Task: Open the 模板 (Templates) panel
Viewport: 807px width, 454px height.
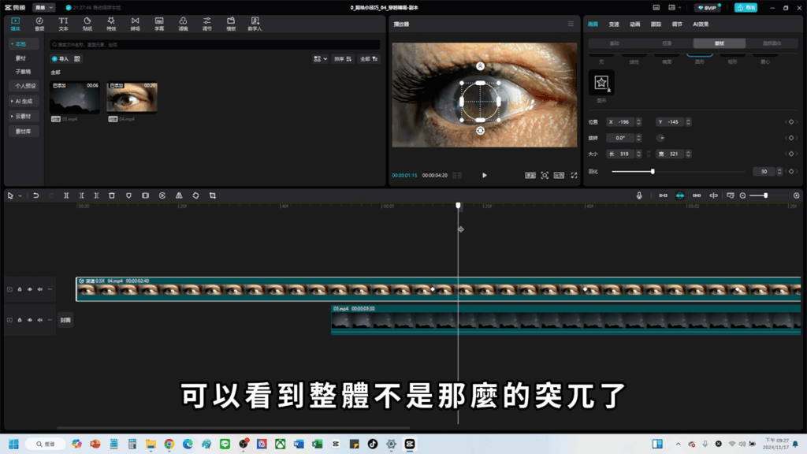Action: (231, 24)
